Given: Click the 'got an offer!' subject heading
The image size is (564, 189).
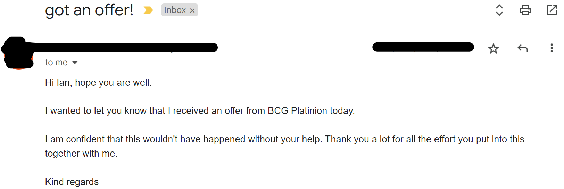Looking at the screenshot, I should pyautogui.click(x=89, y=10).
